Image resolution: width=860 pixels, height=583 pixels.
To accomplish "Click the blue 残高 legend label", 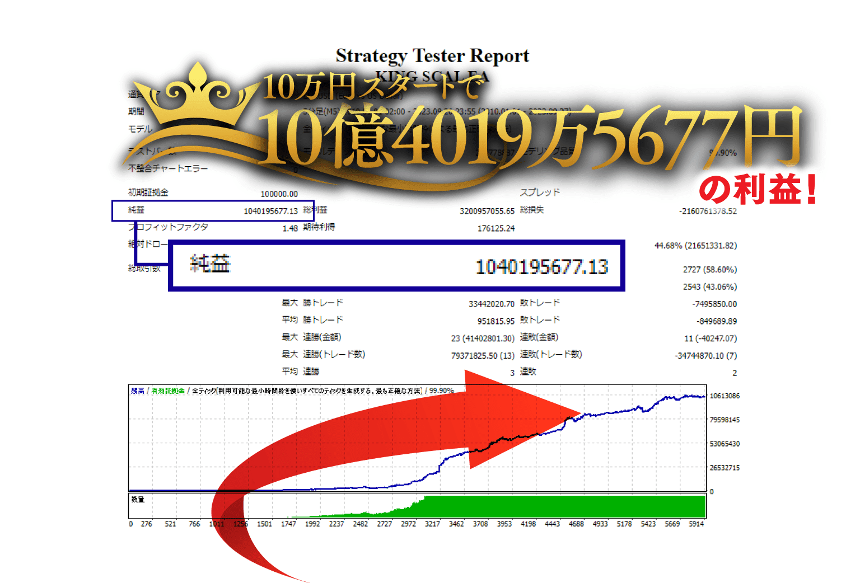I will tap(137, 391).
